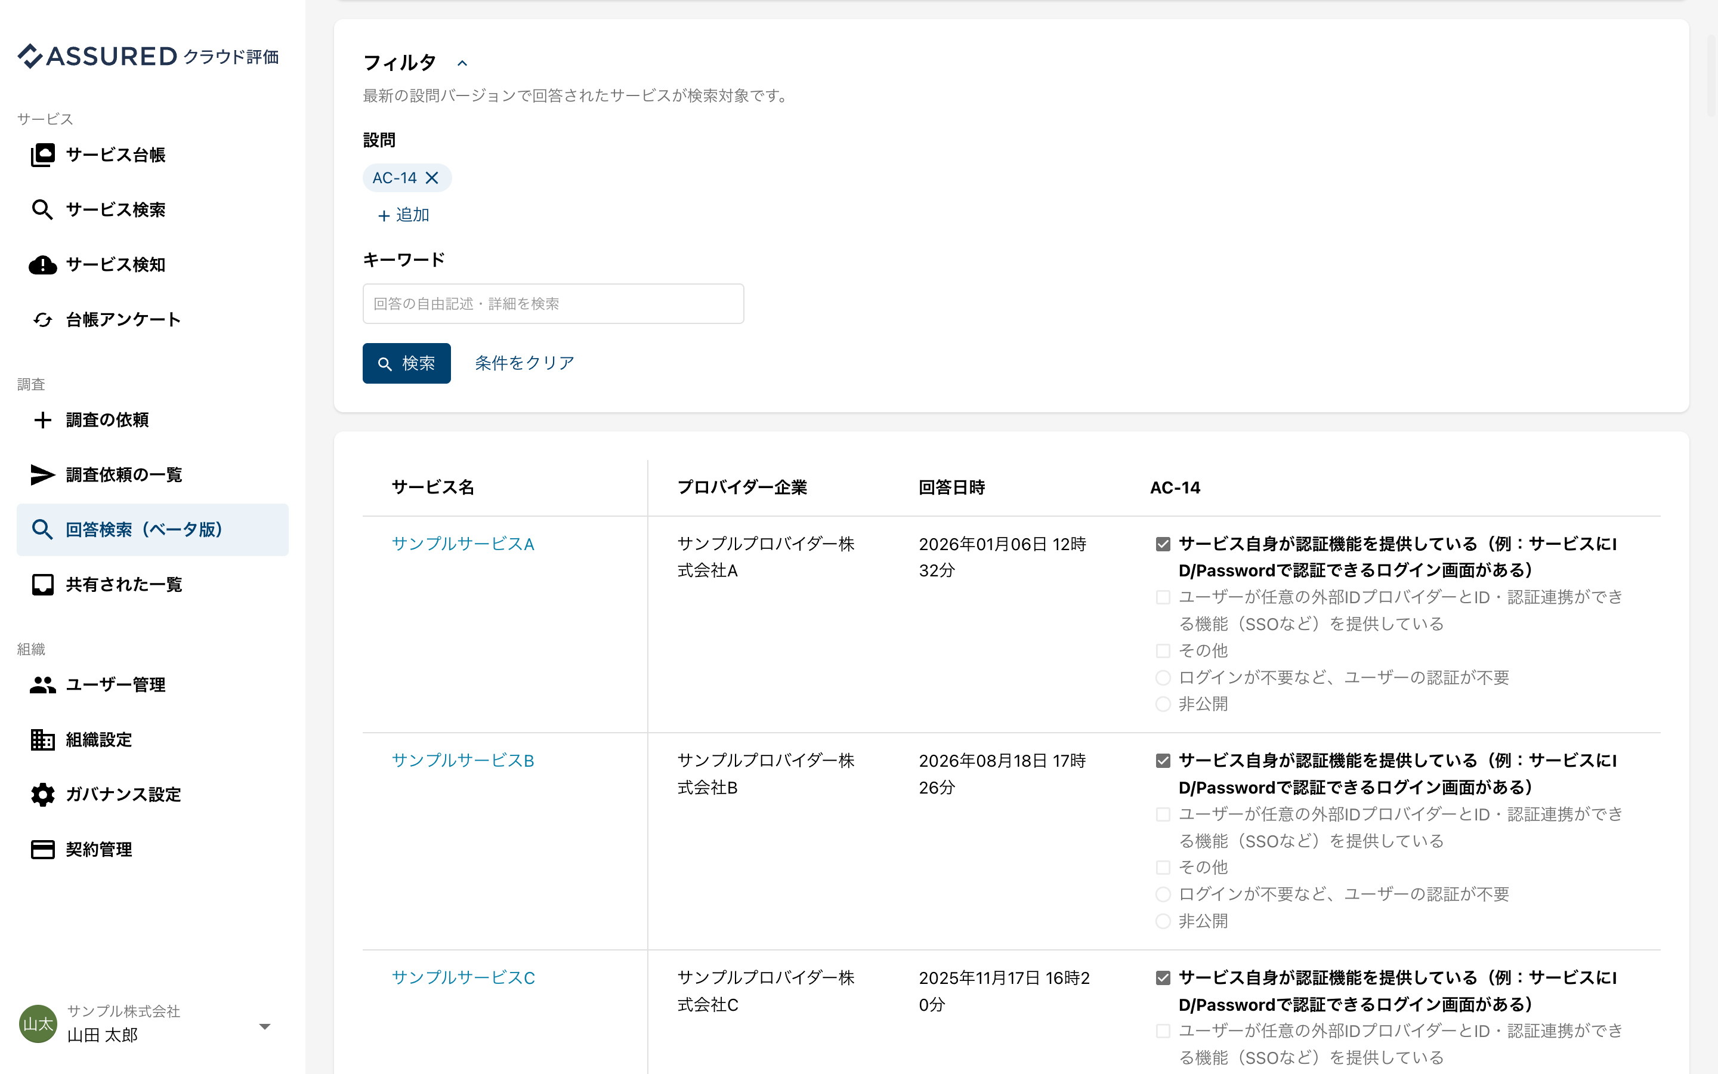This screenshot has height=1074, width=1718.
Task: Open 回答検索（ベータ版） in the sidebar
Action: tap(153, 530)
